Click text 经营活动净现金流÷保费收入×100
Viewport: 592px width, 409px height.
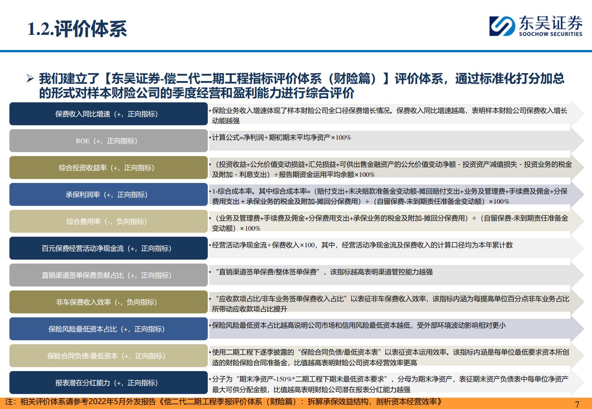pos(362,245)
